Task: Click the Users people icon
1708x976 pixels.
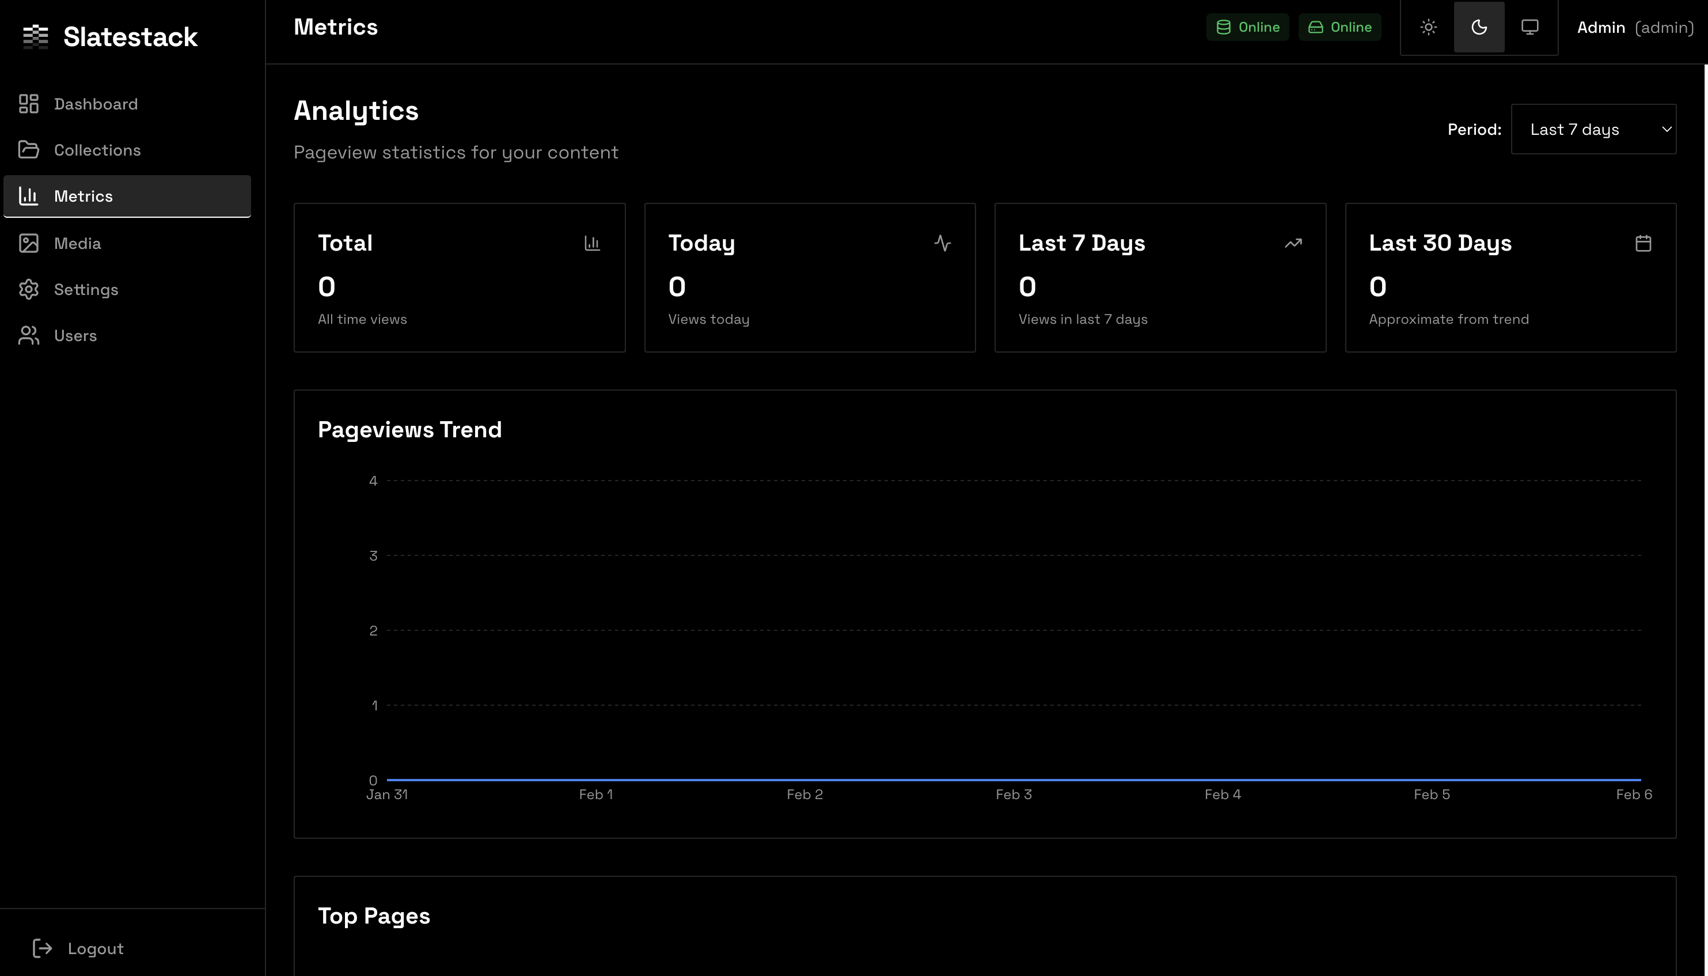Action: [29, 335]
